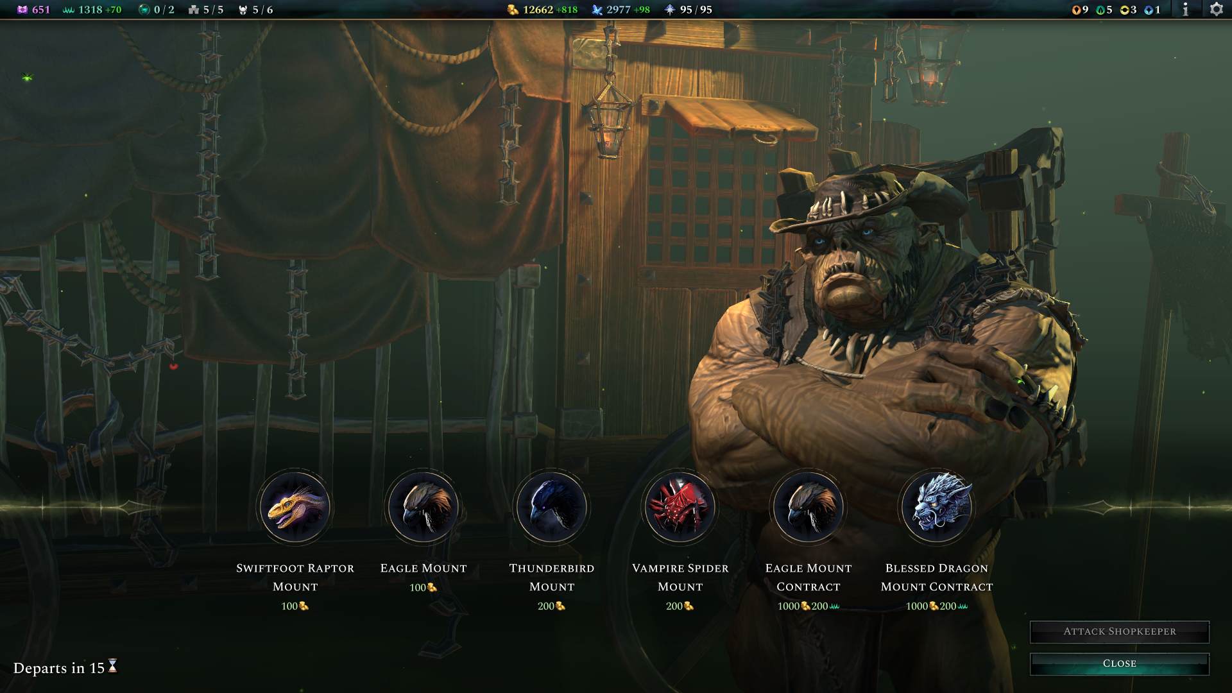Click the knowledge 651 counter
1232x693 pixels.
click(33, 10)
